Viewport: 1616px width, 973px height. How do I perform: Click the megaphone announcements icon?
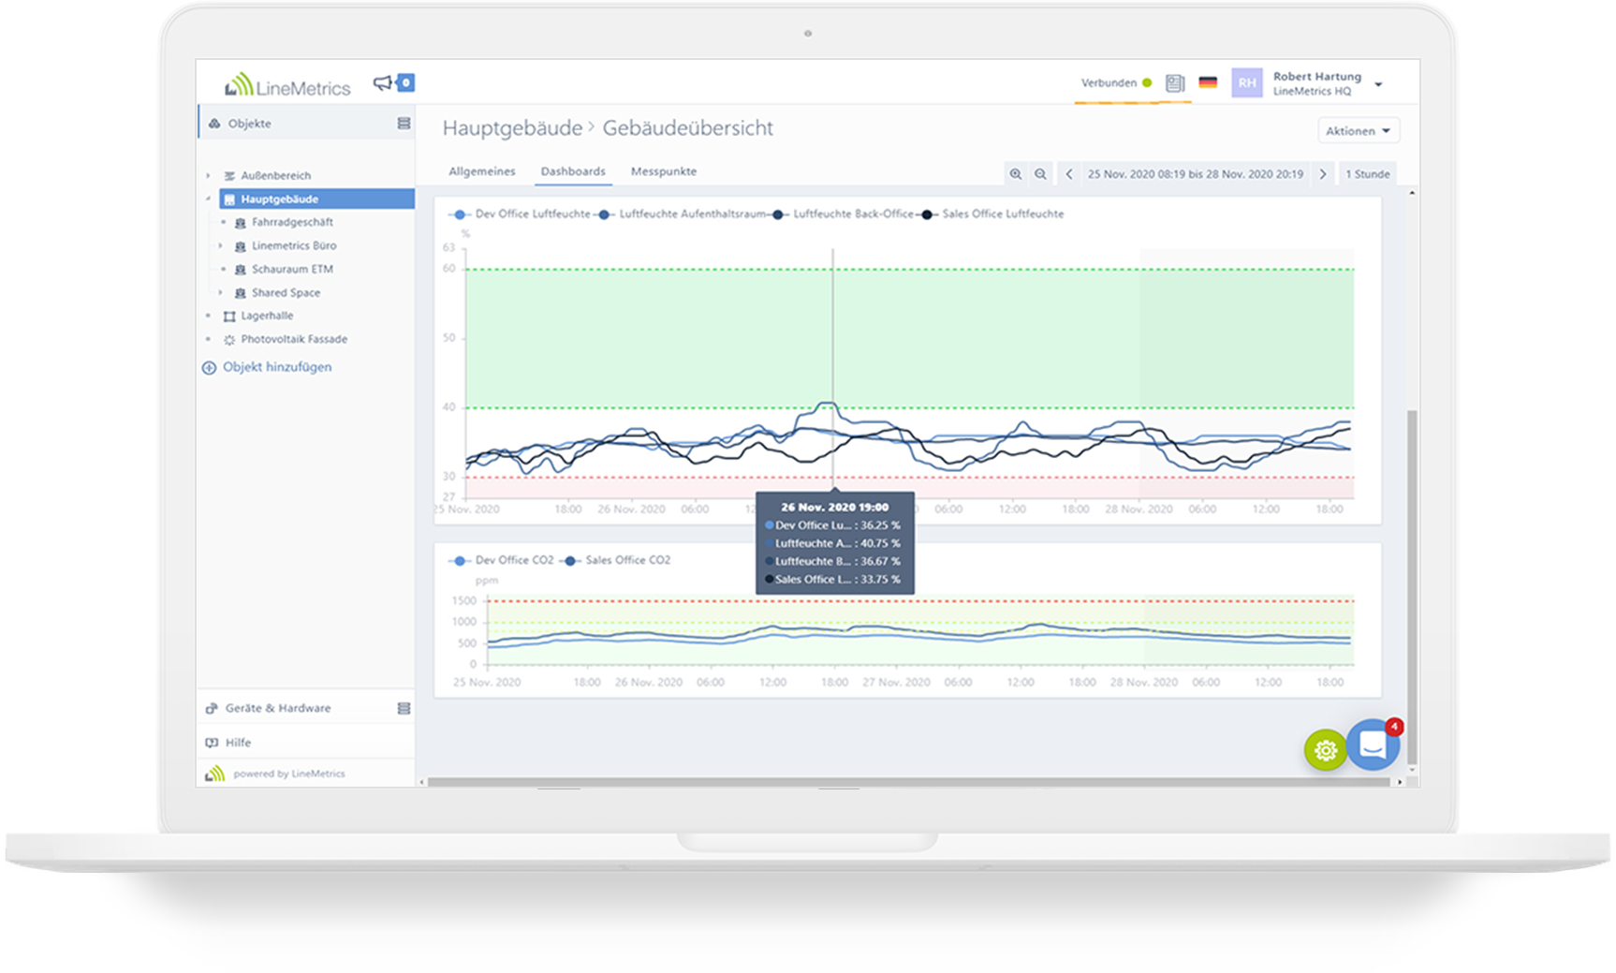point(384,83)
